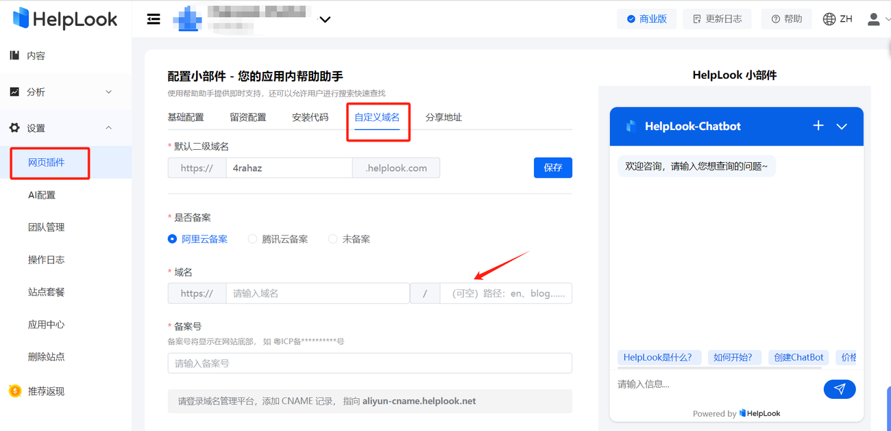Viewport: 891px width, 431px height.
Task: Click the suggestion chips horizontal scrollbar
Action: pyautogui.click(x=719, y=368)
